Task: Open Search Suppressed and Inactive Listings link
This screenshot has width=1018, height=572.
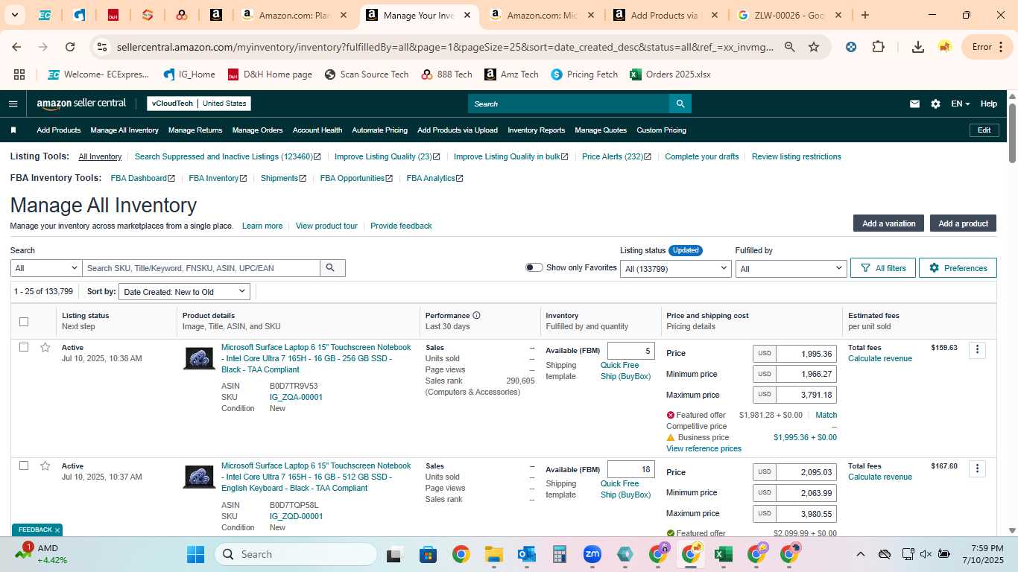Action: [x=227, y=156]
